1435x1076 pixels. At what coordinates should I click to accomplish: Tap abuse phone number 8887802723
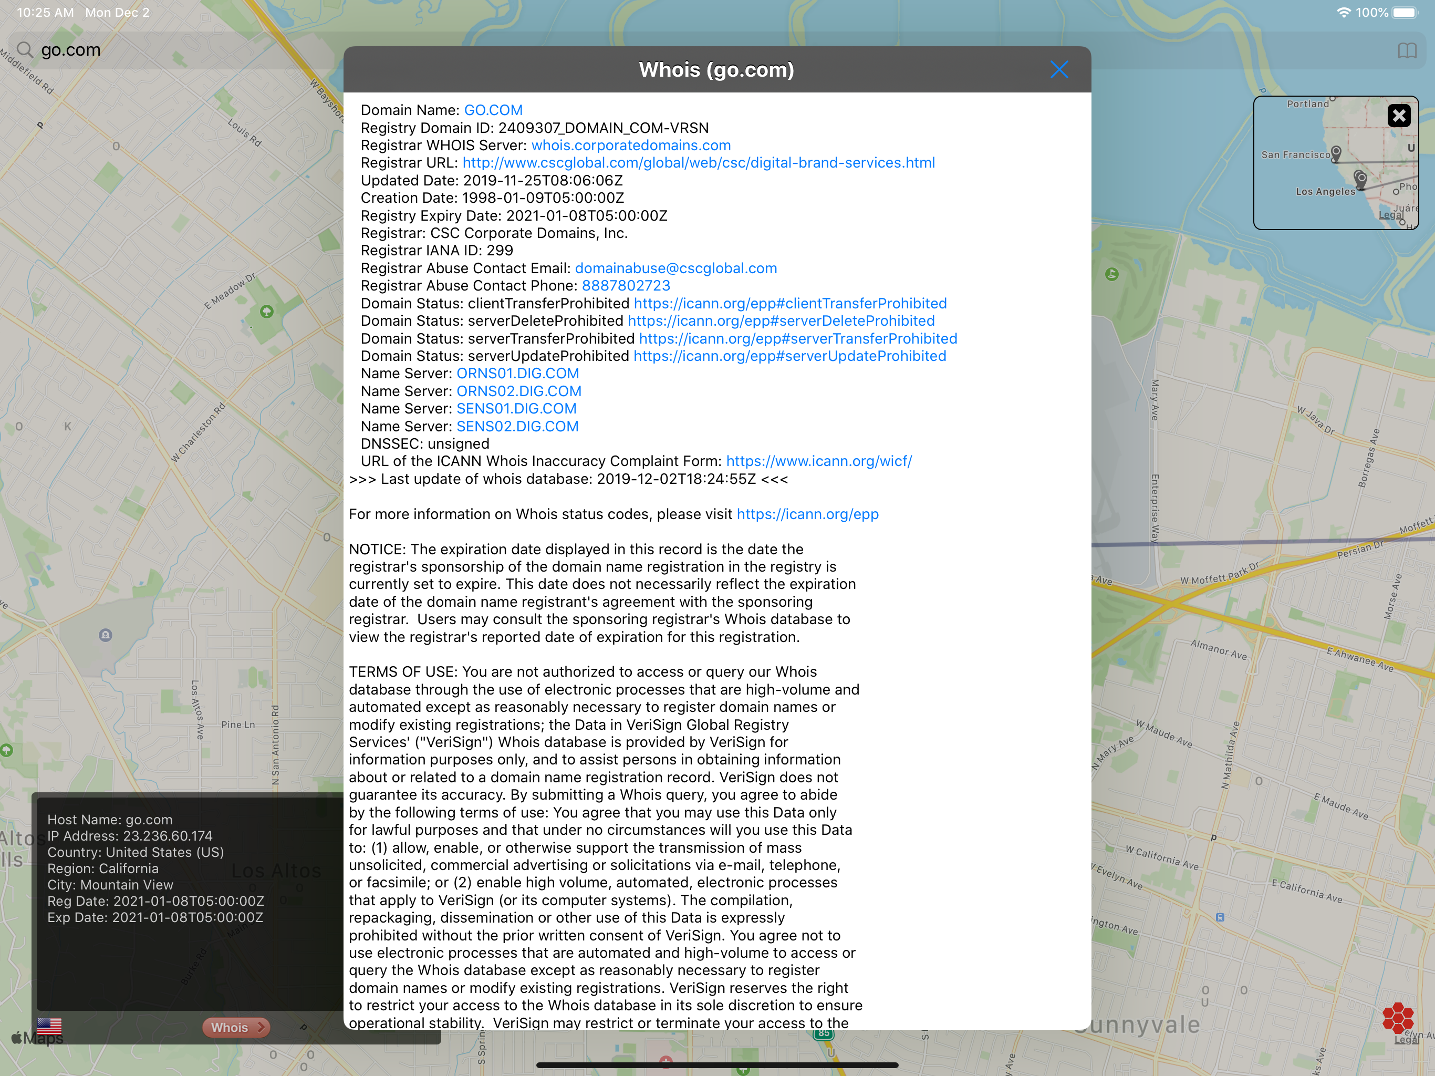click(626, 285)
